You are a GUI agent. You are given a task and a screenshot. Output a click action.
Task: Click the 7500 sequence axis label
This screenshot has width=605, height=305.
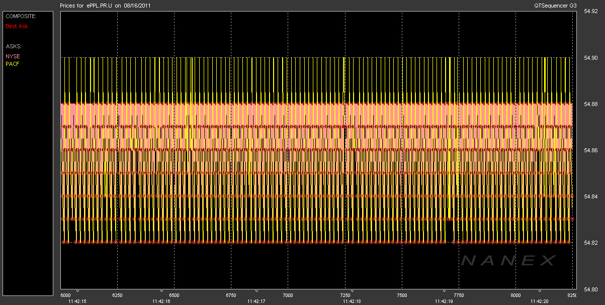[402, 295]
